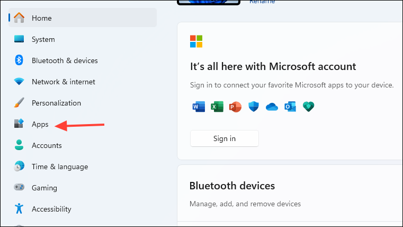Image resolution: width=403 pixels, height=227 pixels.
Task: Open the Home settings page
Action: click(83, 18)
